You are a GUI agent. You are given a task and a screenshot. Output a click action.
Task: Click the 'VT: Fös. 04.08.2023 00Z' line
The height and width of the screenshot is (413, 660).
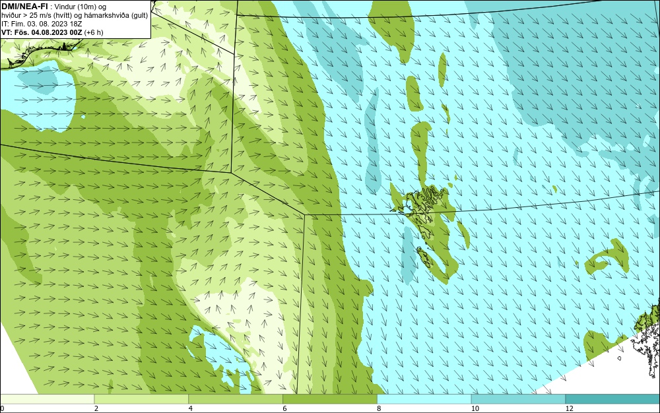click(x=52, y=32)
